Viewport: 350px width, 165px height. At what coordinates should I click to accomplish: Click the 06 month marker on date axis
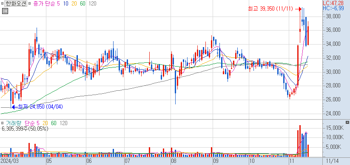(89, 161)
